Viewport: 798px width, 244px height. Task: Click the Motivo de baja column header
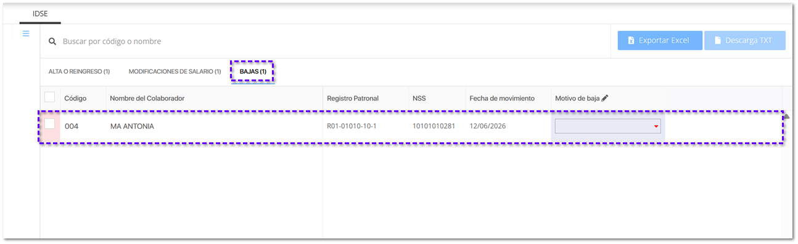[577, 98]
